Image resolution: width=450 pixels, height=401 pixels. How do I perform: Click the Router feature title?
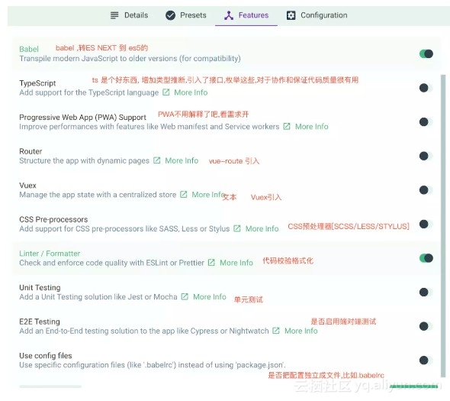[31, 151]
